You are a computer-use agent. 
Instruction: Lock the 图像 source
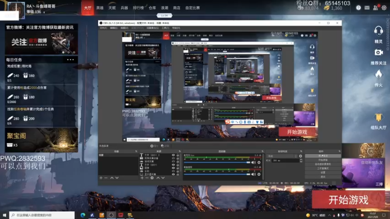coord(177,168)
